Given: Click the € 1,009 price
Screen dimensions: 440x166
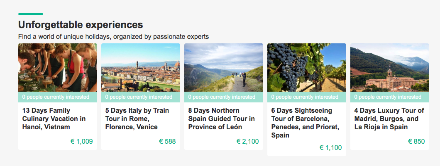Looking at the screenshot, I should tap(81, 142).
